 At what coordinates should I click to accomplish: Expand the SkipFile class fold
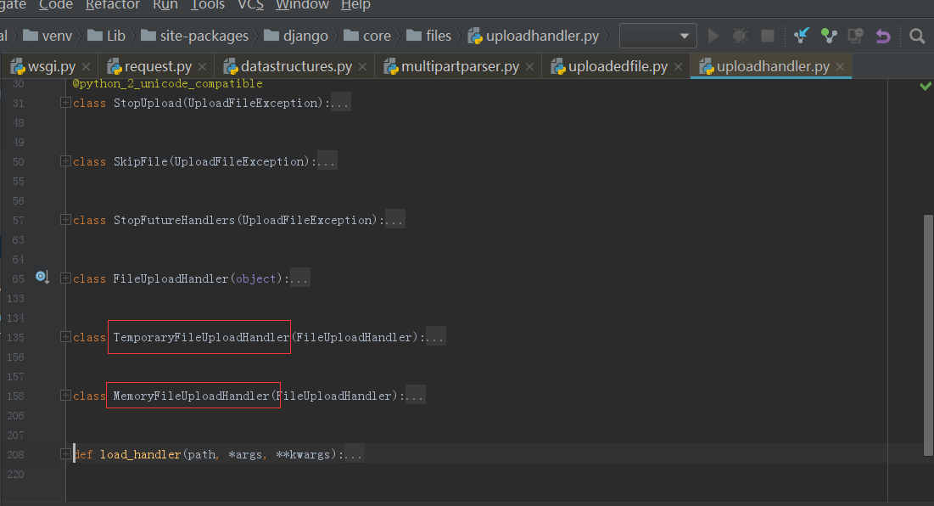[65, 161]
